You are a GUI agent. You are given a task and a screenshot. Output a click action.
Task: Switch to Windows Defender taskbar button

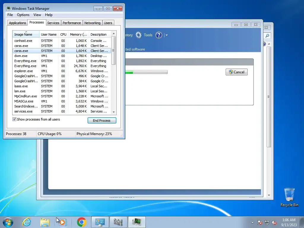point(118,222)
